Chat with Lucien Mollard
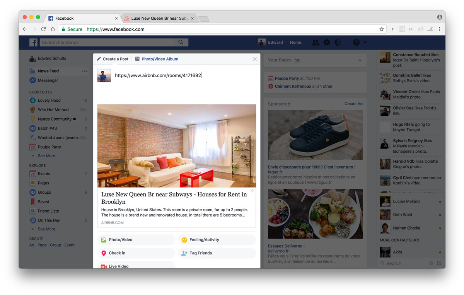This screenshot has width=464, height=295. click(x=411, y=201)
